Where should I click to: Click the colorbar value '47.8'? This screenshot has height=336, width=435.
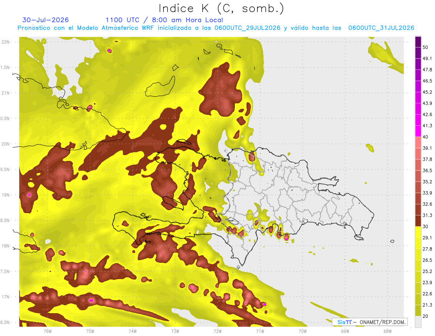427,70
